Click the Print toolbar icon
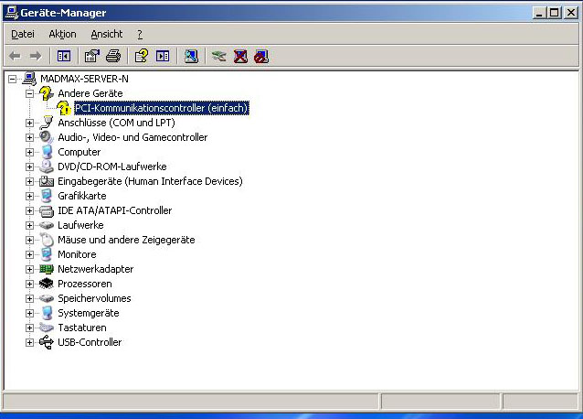 (113, 56)
